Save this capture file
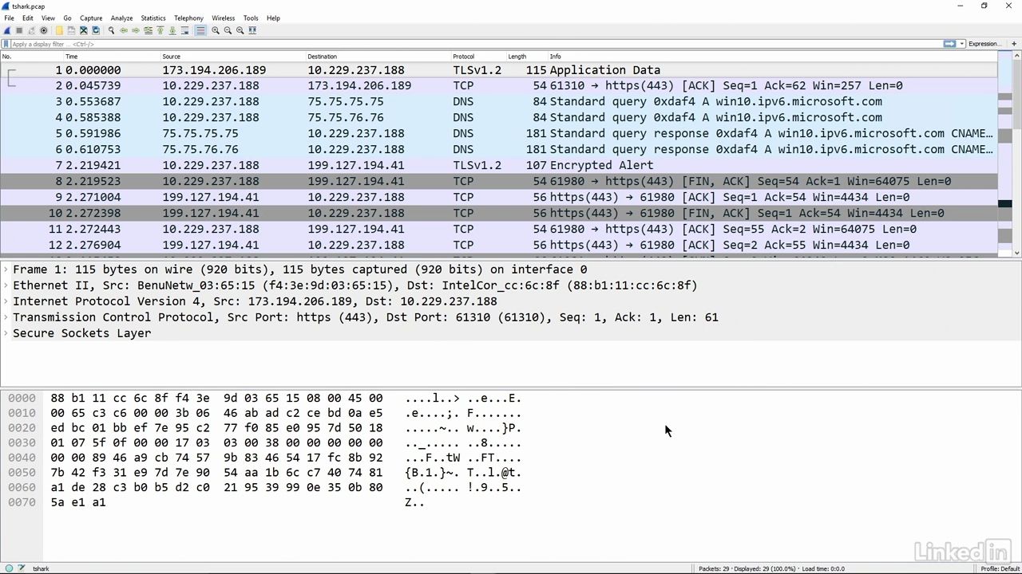 pos(71,30)
